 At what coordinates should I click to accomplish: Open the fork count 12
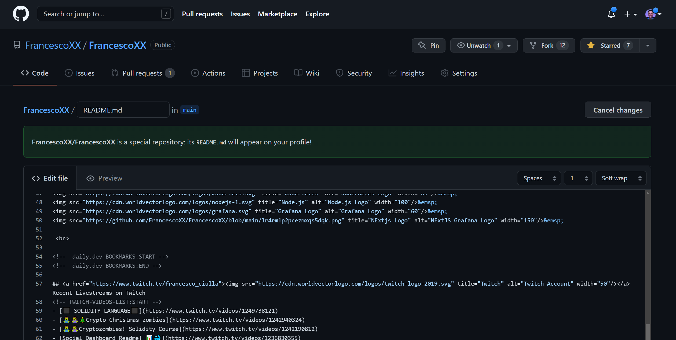click(x=562, y=45)
